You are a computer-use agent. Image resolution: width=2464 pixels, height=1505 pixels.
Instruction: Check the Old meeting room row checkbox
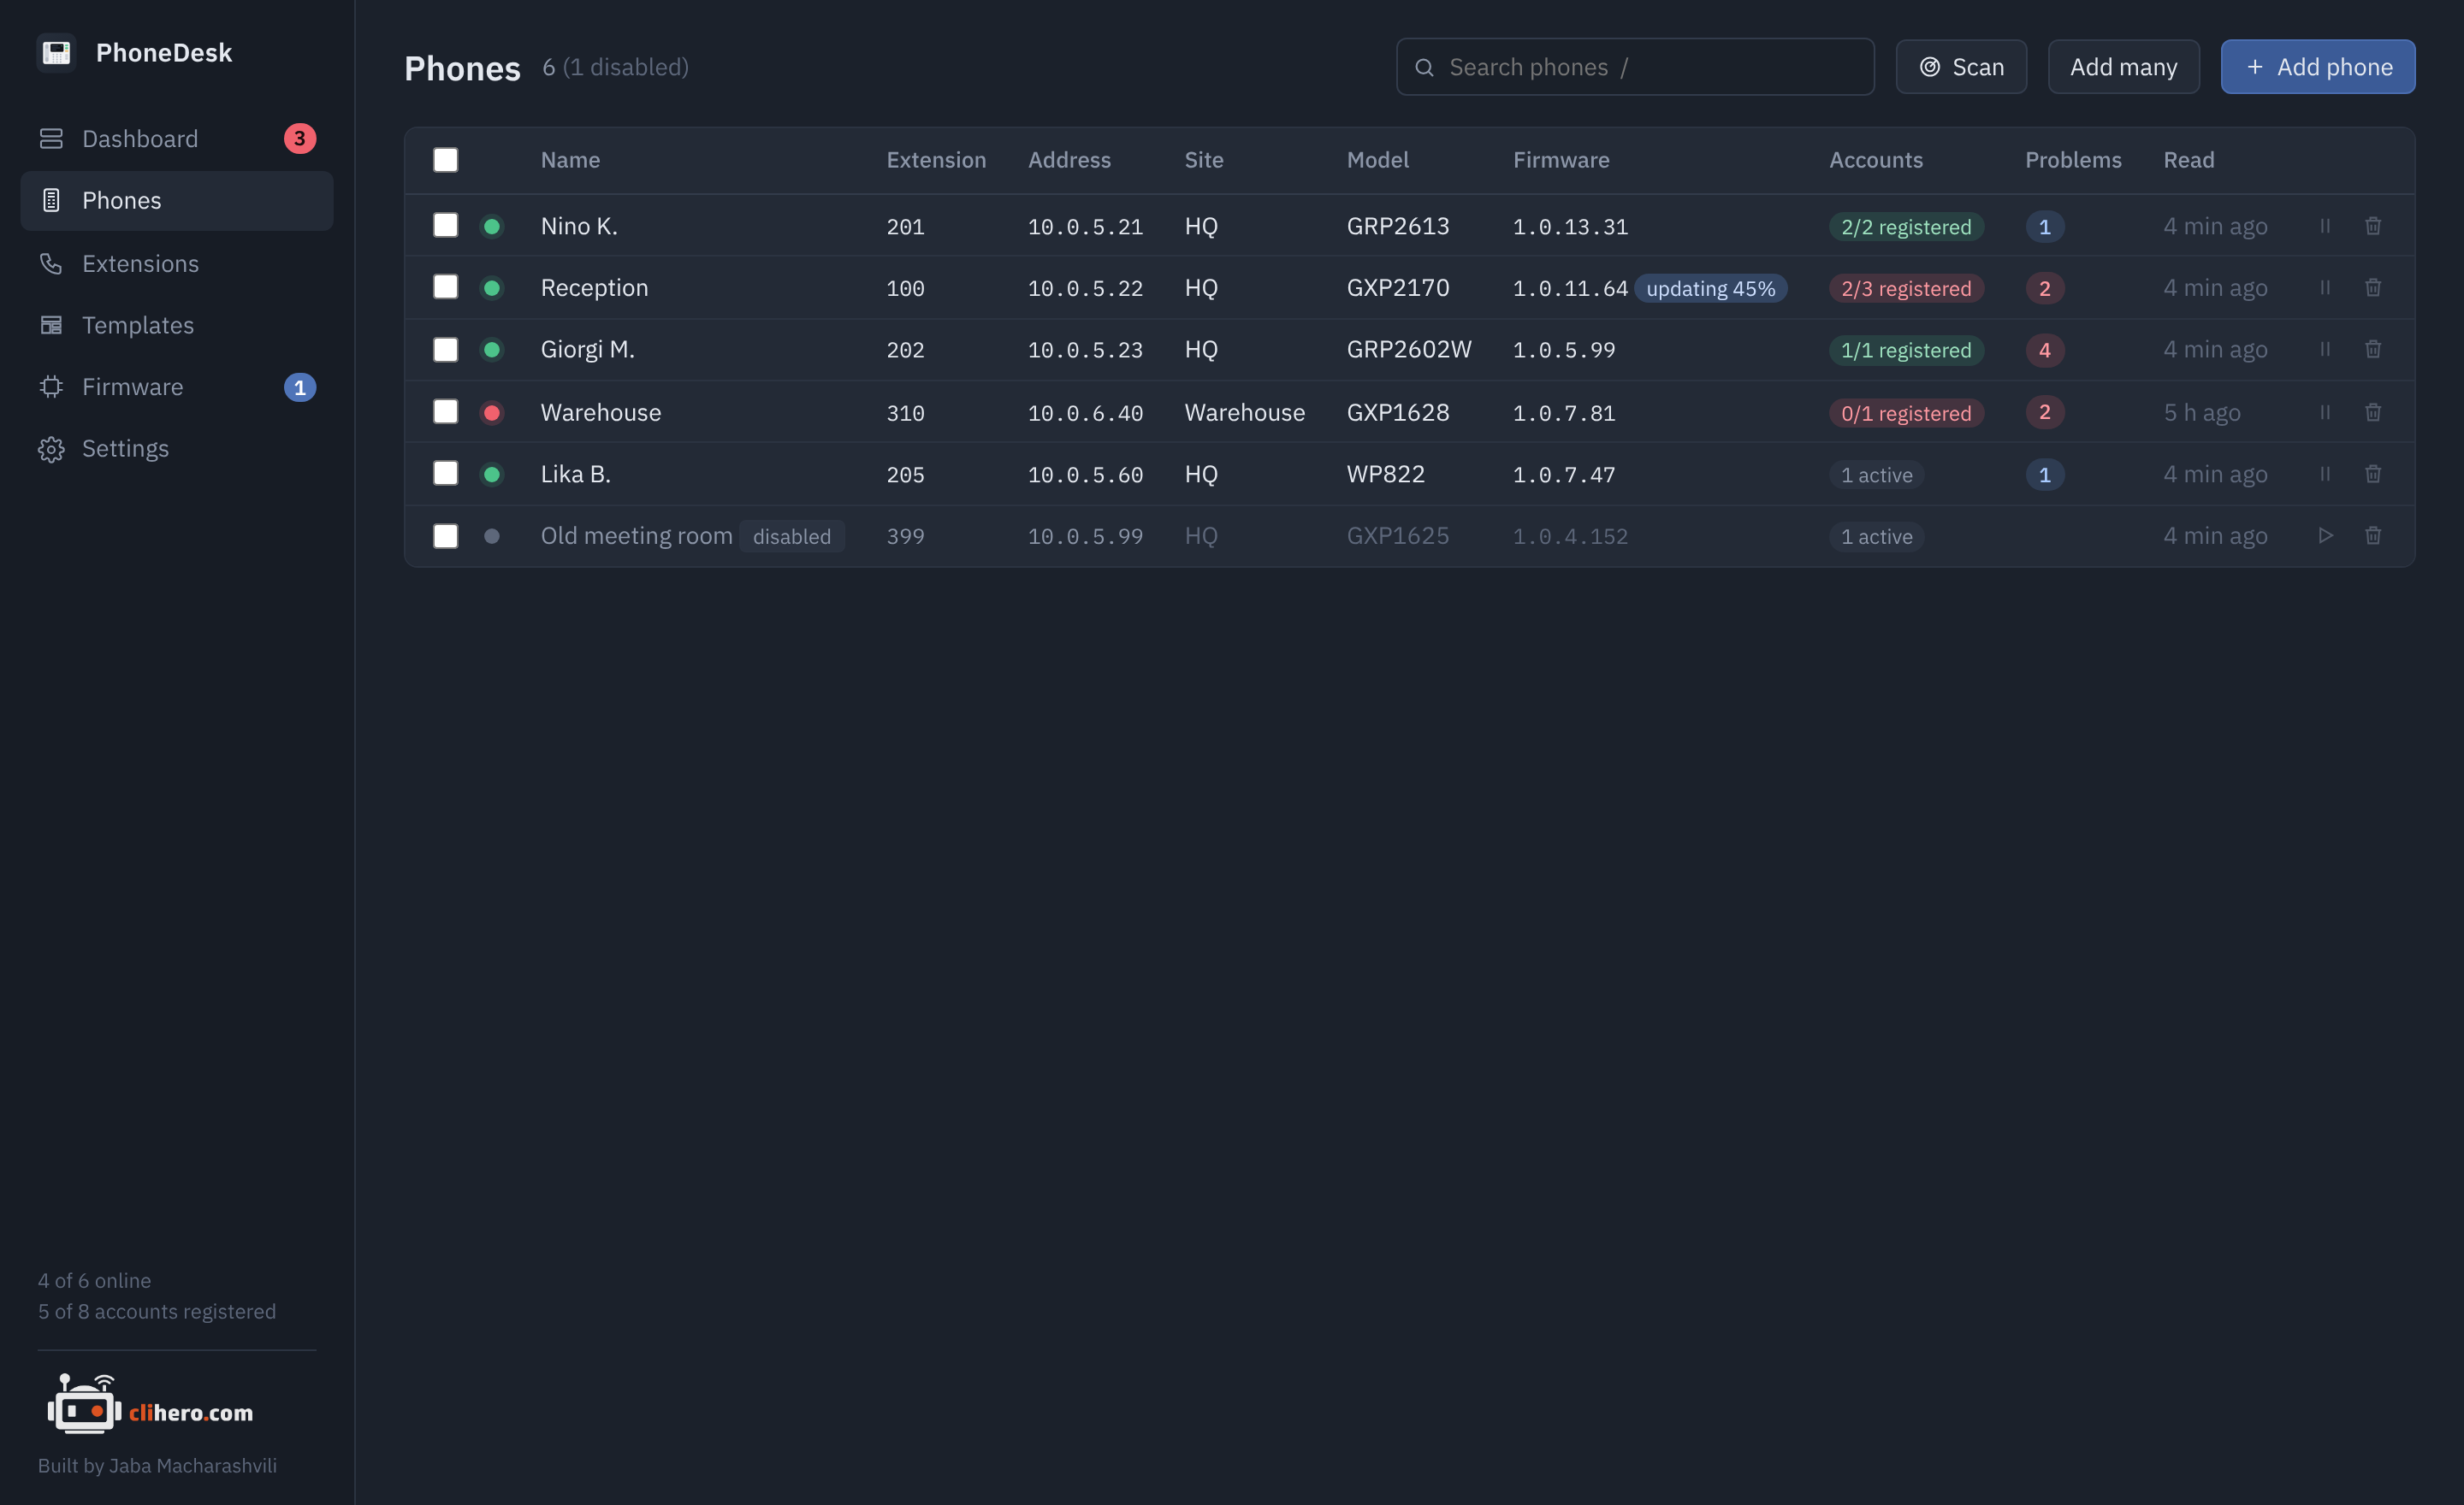coord(446,535)
